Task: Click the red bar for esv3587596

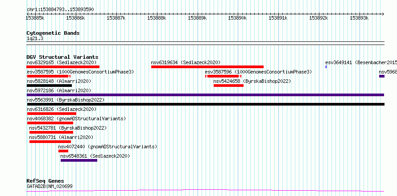Action: coord(223,76)
